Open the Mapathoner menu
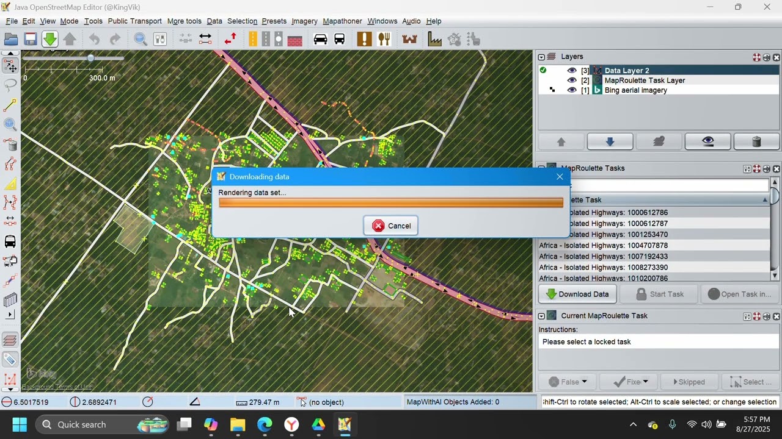 coord(342,21)
